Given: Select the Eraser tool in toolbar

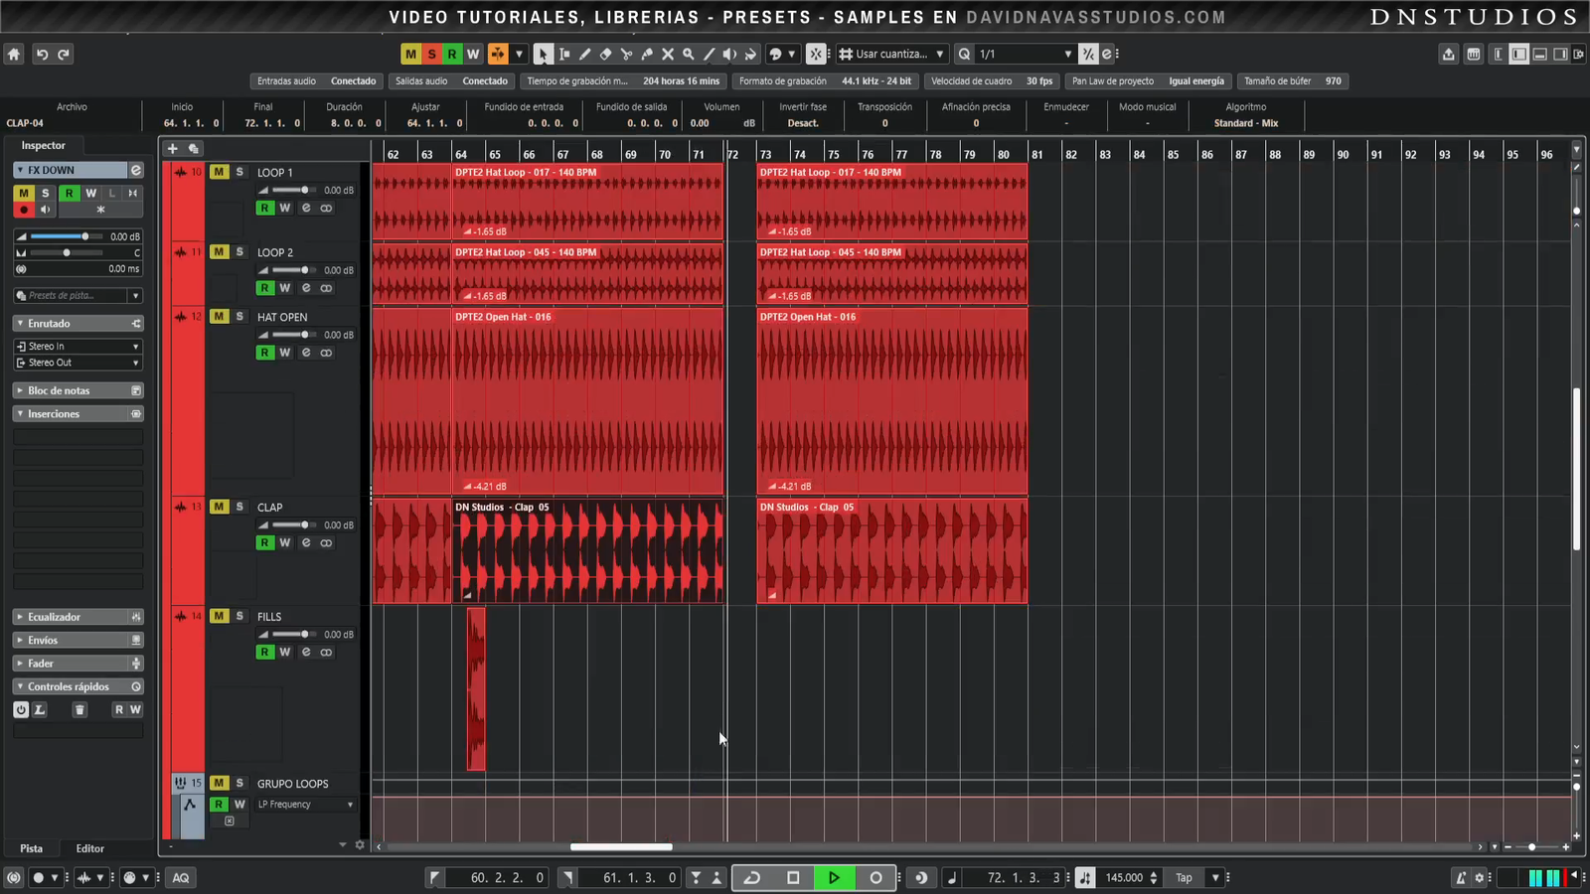Looking at the screenshot, I should [605, 55].
